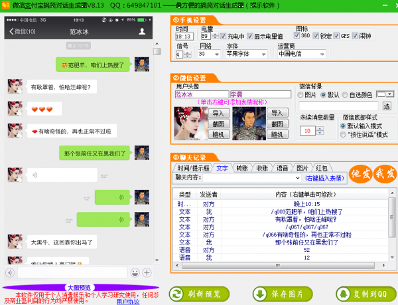
Task: Click the phone preview vertical scrollbar thumb
Action: (x=157, y=51)
